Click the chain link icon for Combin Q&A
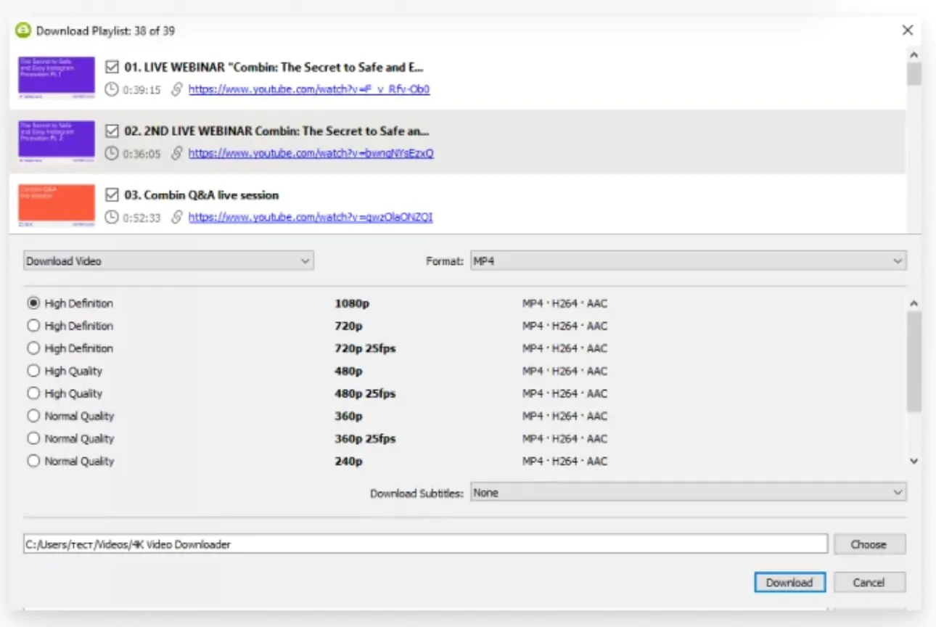The width and height of the screenshot is (936, 627). tap(176, 217)
